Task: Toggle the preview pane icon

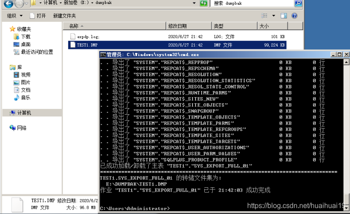Action: pyautogui.click(x=283, y=16)
